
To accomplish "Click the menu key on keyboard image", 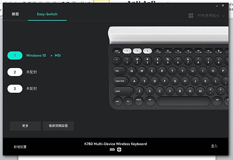I will [168, 51].
